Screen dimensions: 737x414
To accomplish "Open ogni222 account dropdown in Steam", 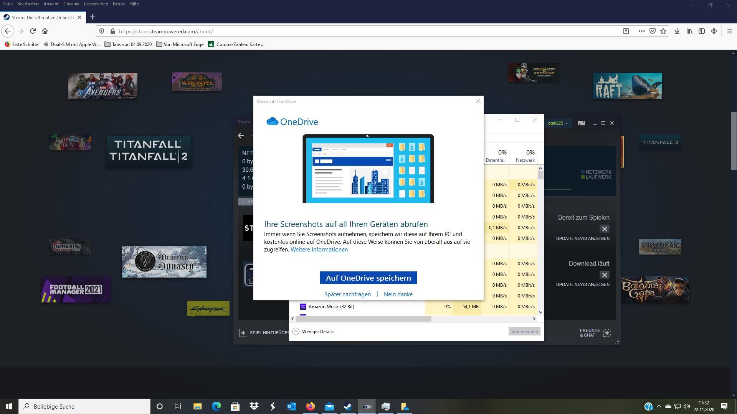I will [558, 123].
